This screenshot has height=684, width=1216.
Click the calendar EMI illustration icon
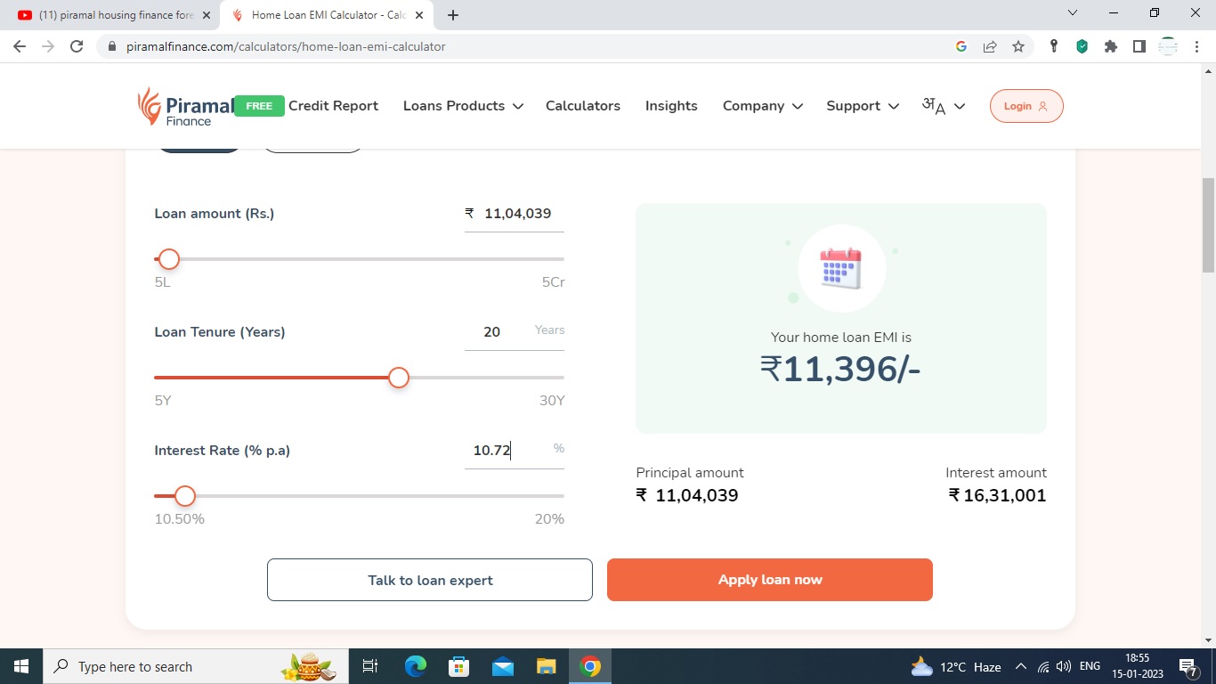click(841, 268)
